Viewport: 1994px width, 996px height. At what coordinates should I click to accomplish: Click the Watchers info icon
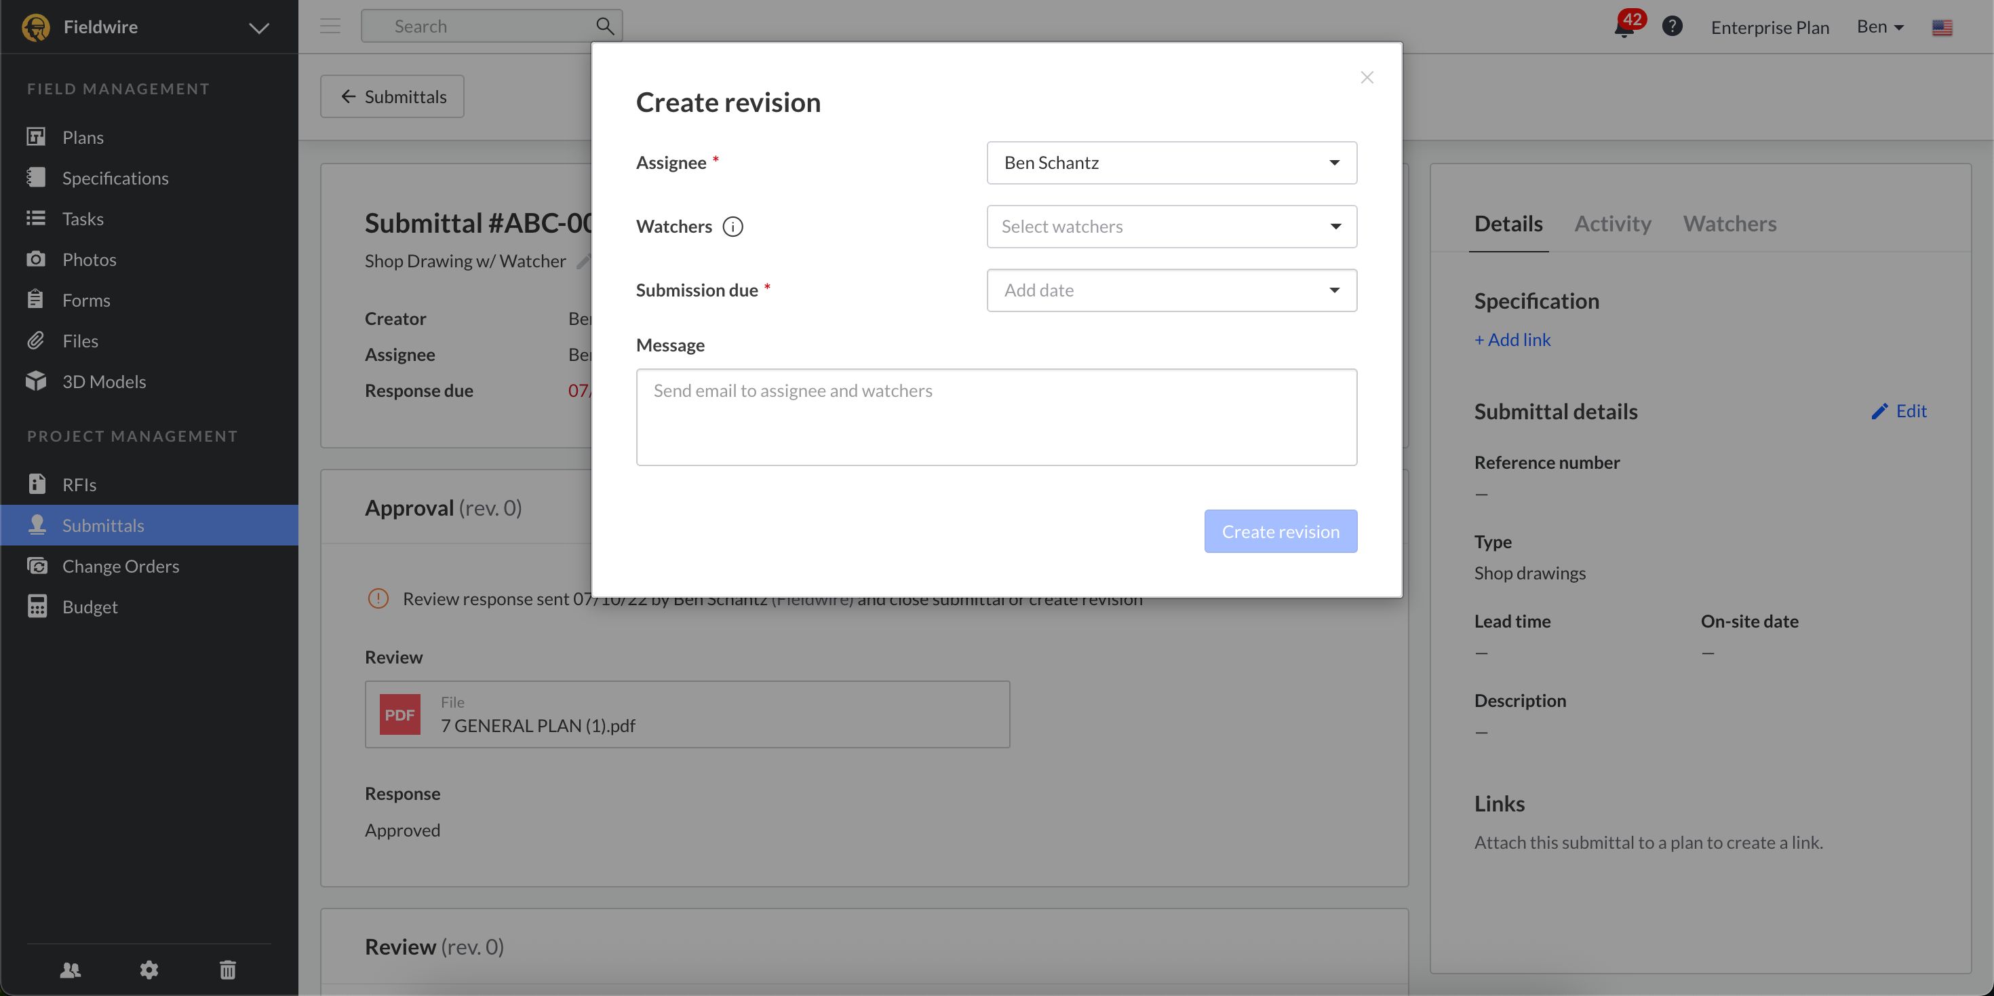pos(732,226)
